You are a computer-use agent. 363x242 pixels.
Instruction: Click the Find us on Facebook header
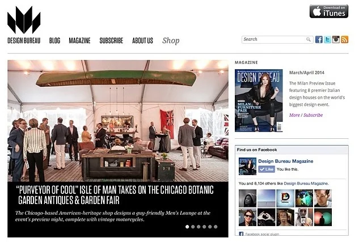click(257, 150)
